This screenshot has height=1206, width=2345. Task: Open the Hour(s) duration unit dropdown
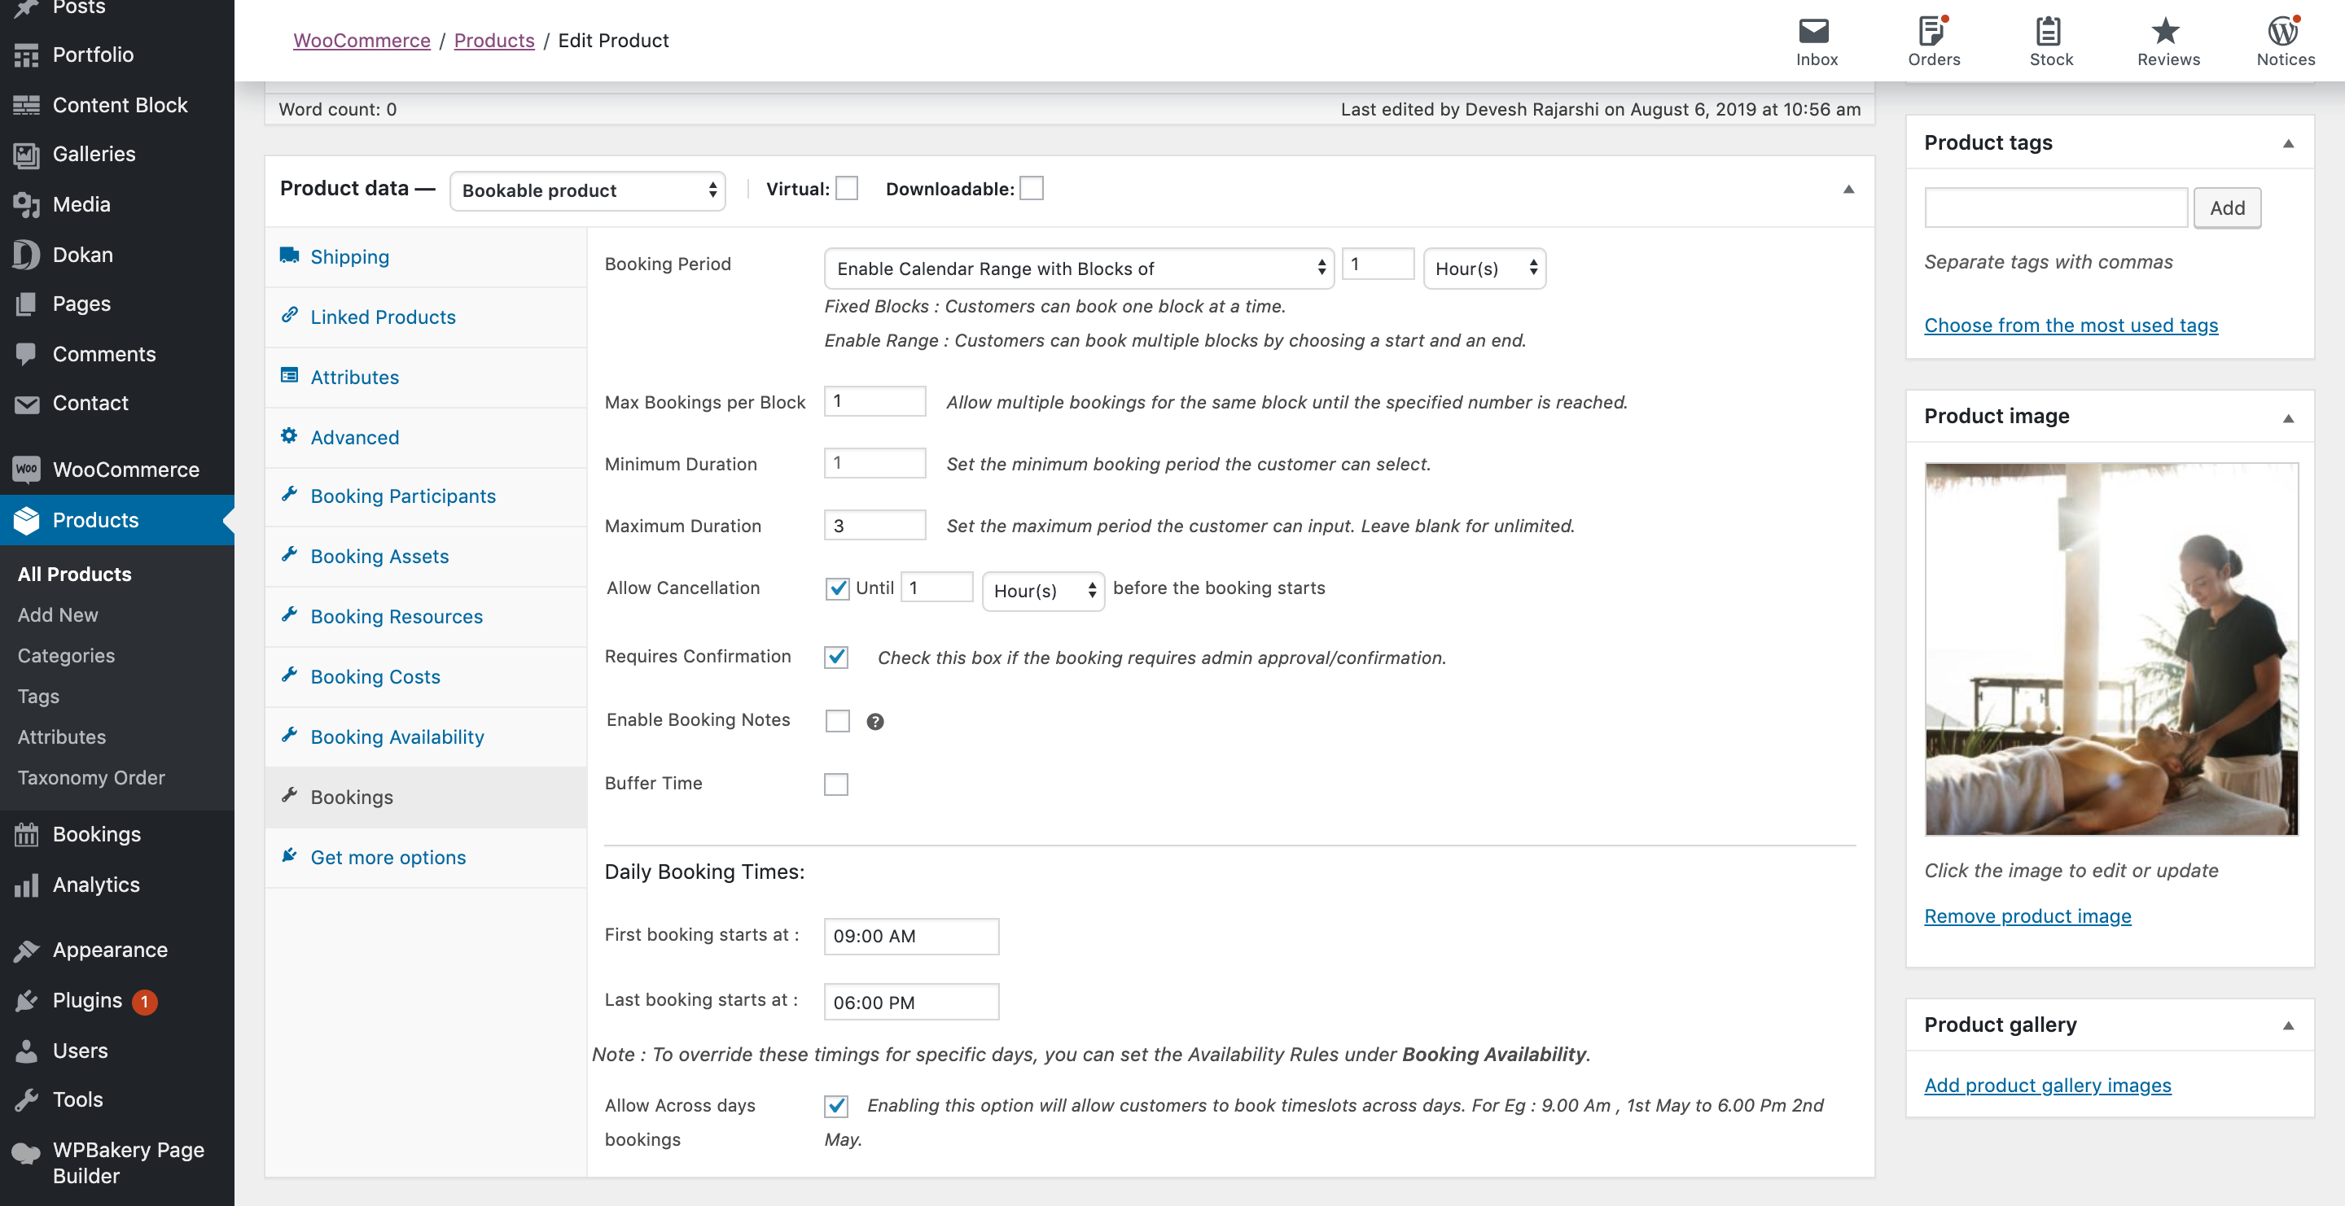(1482, 268)
